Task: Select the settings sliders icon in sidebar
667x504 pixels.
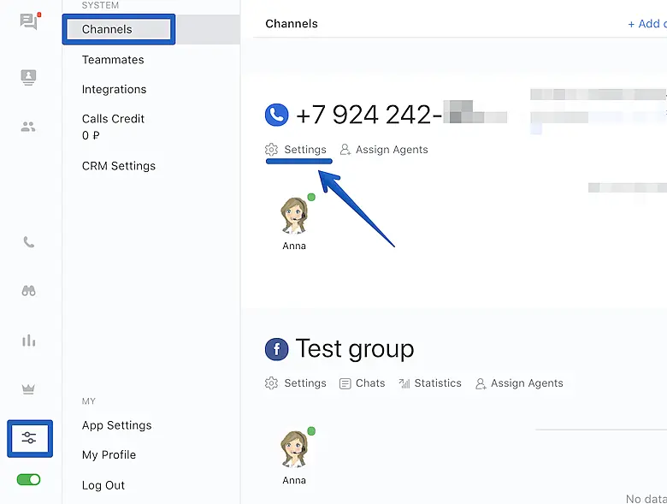Action: [30, 438]
